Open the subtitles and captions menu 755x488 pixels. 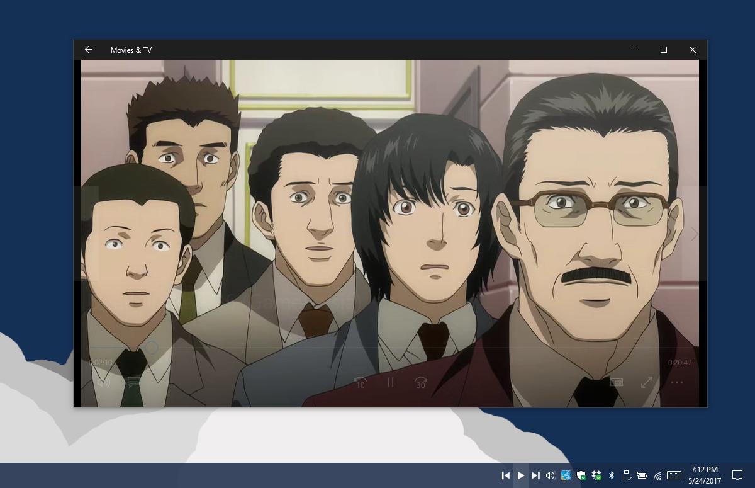[x=133, y=382]
